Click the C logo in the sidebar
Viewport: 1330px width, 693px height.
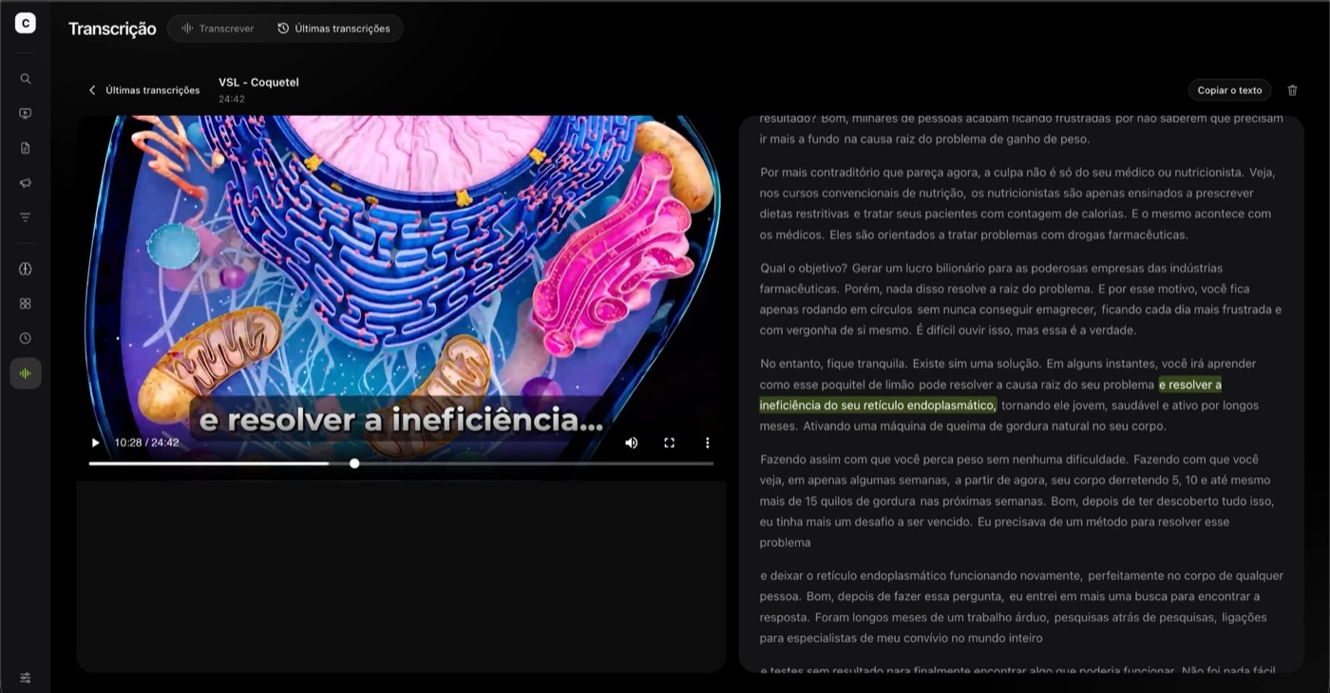pyautogui.click(x=26, y=24)
